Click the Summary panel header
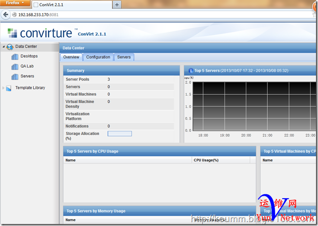Image resolution: width=318 pixels, height=226 pixels. (x=121, y=71)
